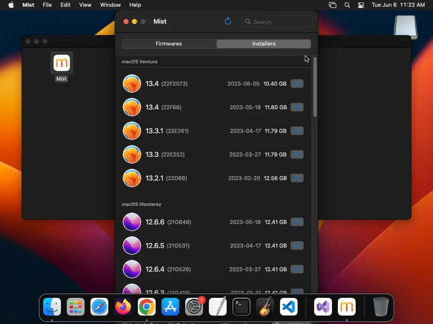Click Monterey icon for 12.6.5 row
433x324 pixels.
point(132,246)
